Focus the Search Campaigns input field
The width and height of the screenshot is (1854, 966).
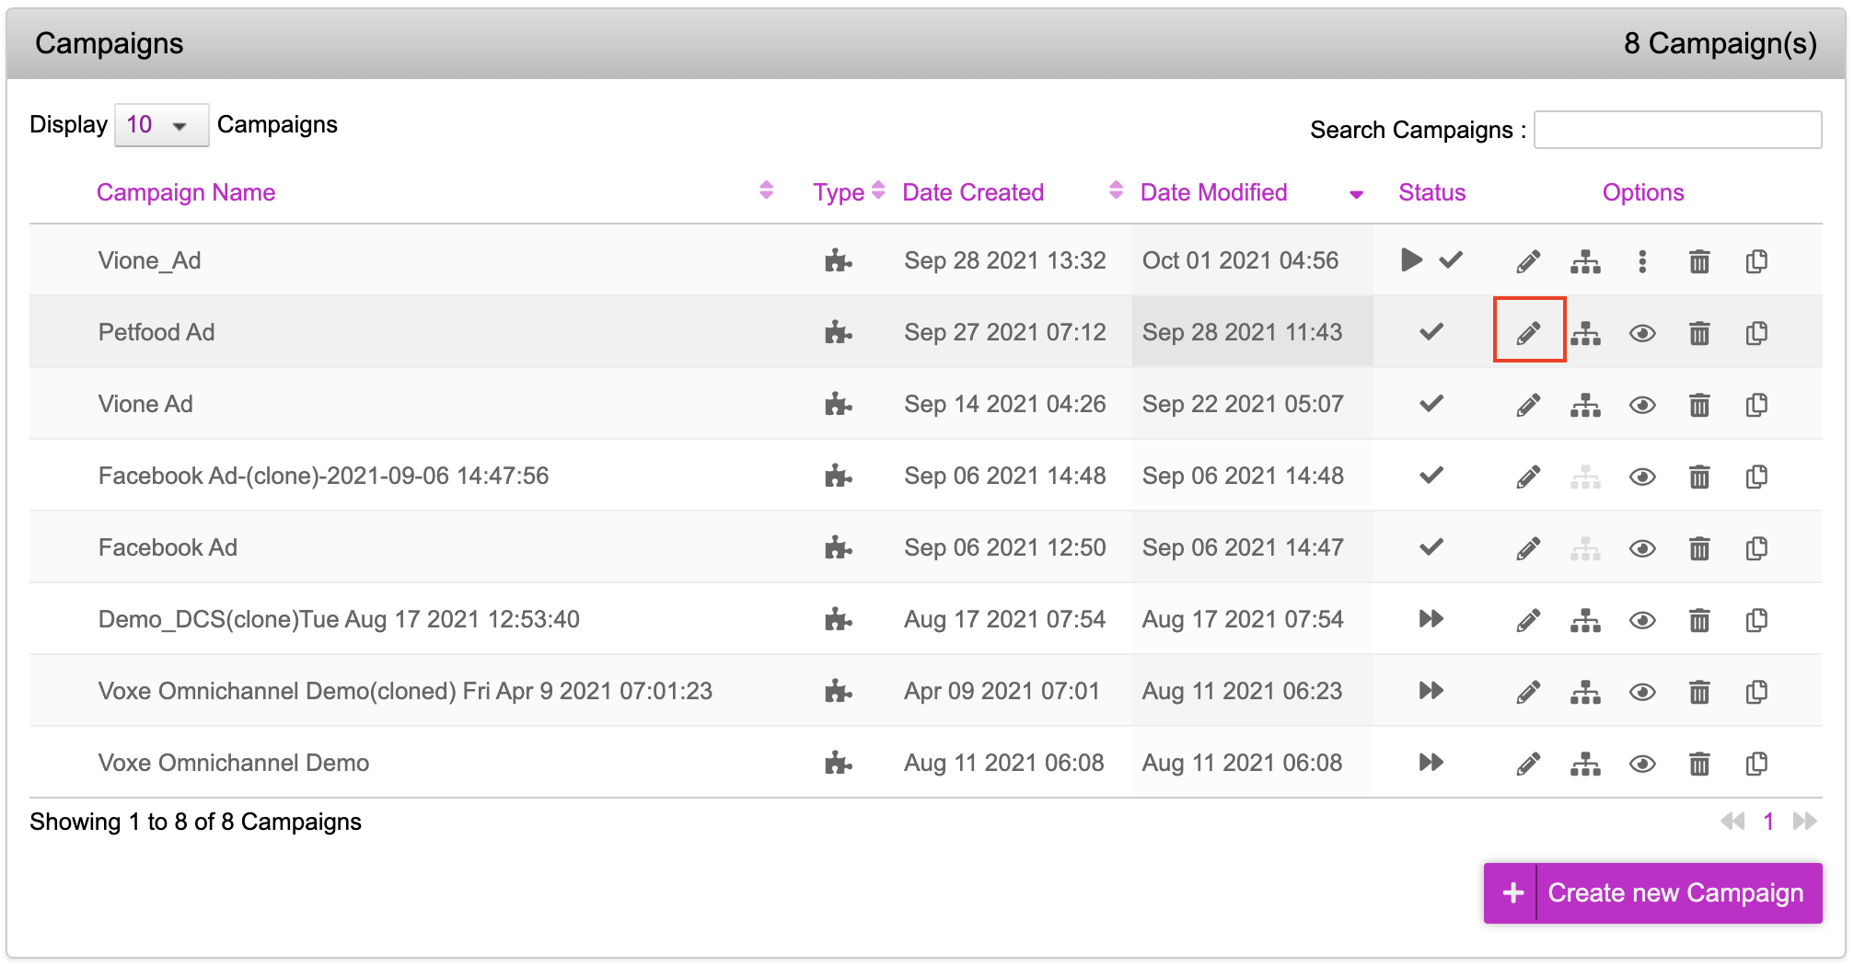point(1677,130)
